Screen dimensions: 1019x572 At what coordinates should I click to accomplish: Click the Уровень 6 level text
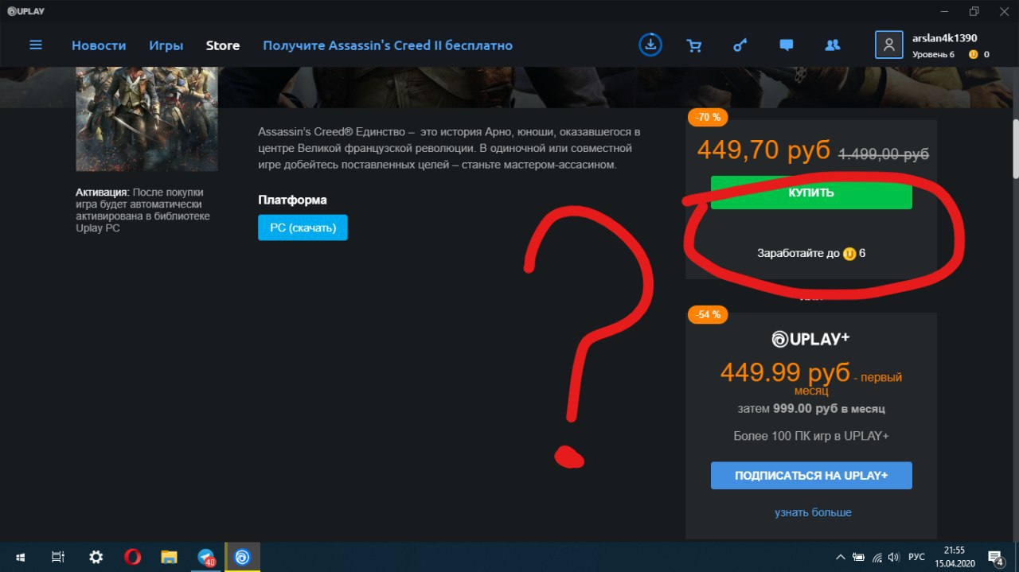pos(933,54)
